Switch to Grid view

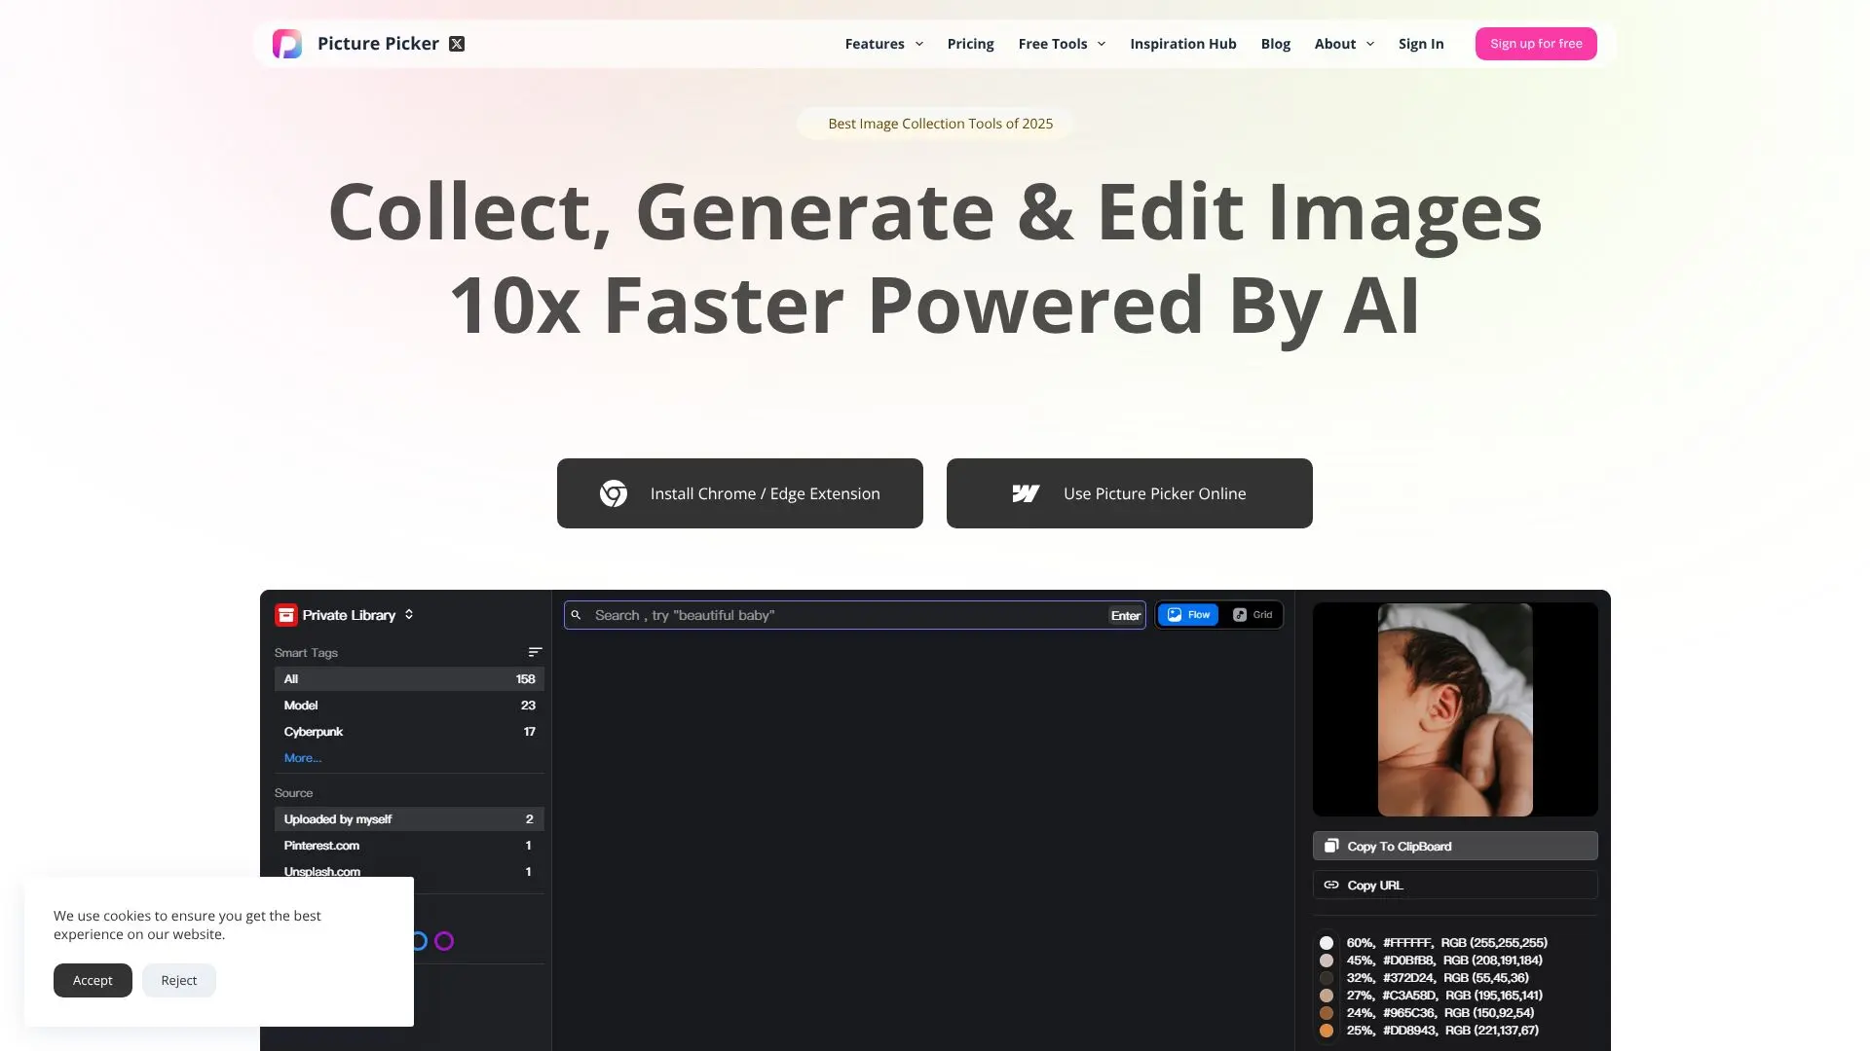[1253, 615]
